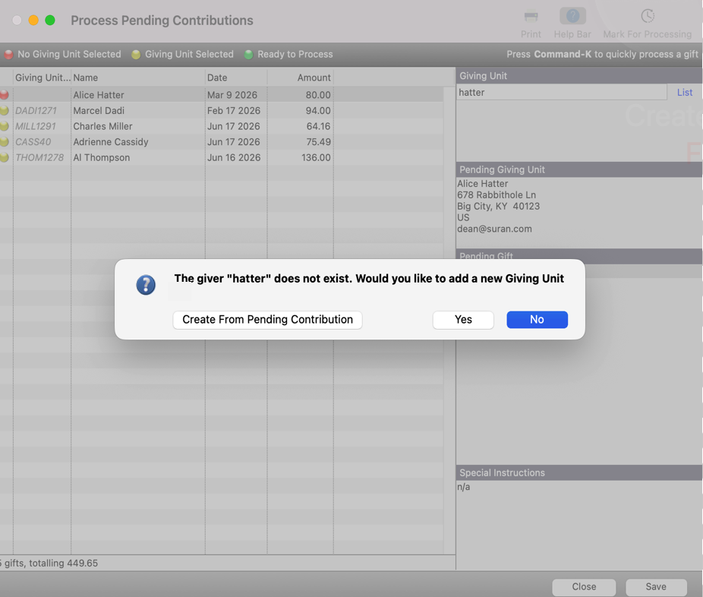Sort by the Giving Unit column header
Viewport: 703px width, 597px height.
[x=43, y=77]
